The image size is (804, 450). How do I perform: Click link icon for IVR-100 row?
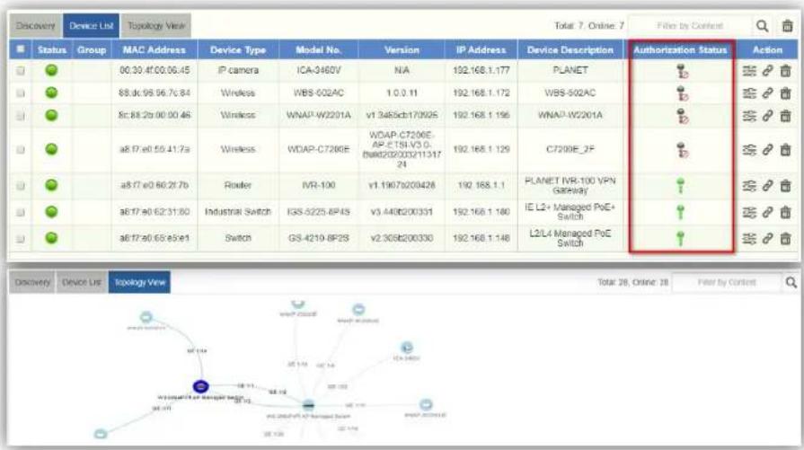[767, 186]
